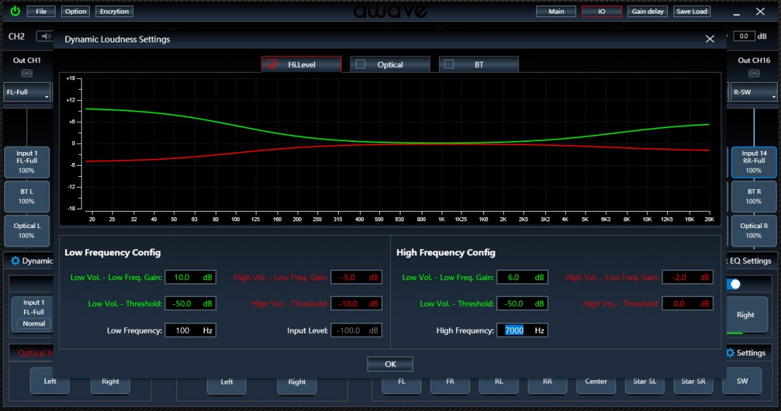This screenshot has height=411, width=781.
Task: Open the FL-Full output dropdown
Action: pos(27,92)
